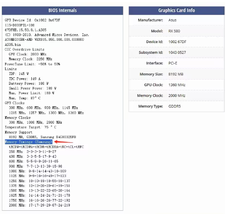The height and width of the screenshot is (214, 225).
Task: Select the GPU Clock: 2000 MHz overdrive line
Action: (28, 54)
